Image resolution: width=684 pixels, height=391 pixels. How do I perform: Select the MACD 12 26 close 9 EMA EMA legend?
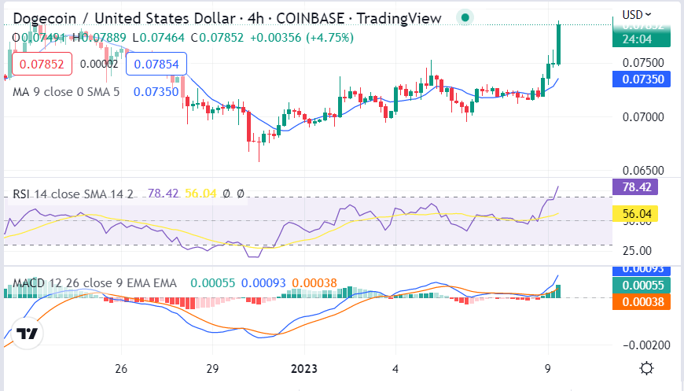[x=94, y=283]
